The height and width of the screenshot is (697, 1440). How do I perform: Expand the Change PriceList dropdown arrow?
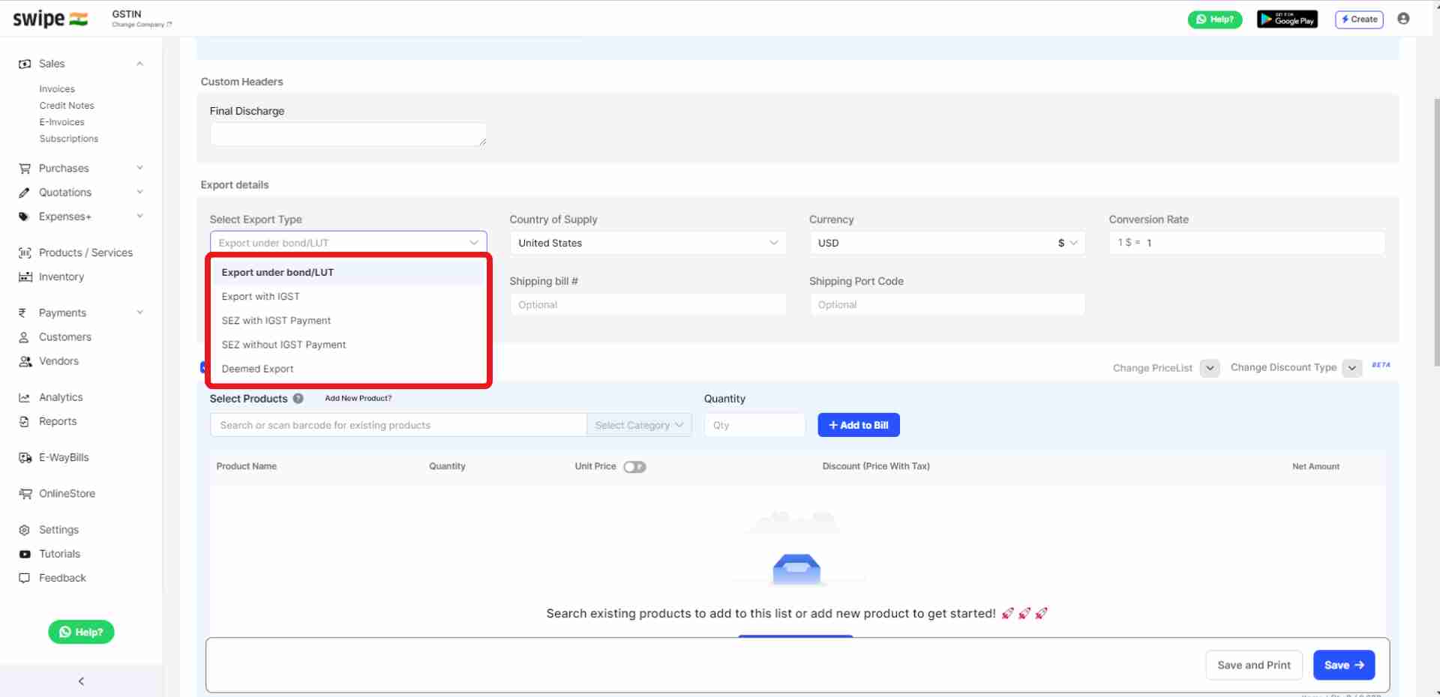[1210, 368]
